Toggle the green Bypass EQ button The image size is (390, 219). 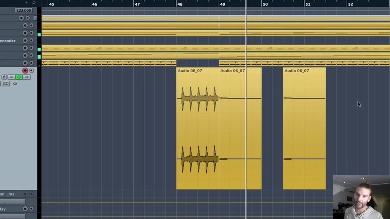click(x=19, y=77)
